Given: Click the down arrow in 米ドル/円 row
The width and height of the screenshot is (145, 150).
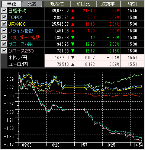Looking at the screenshot, I should tap(73, 58).
